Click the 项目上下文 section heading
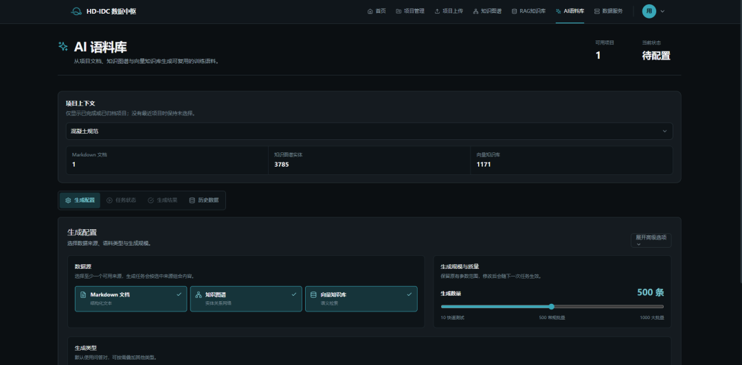 80,103
